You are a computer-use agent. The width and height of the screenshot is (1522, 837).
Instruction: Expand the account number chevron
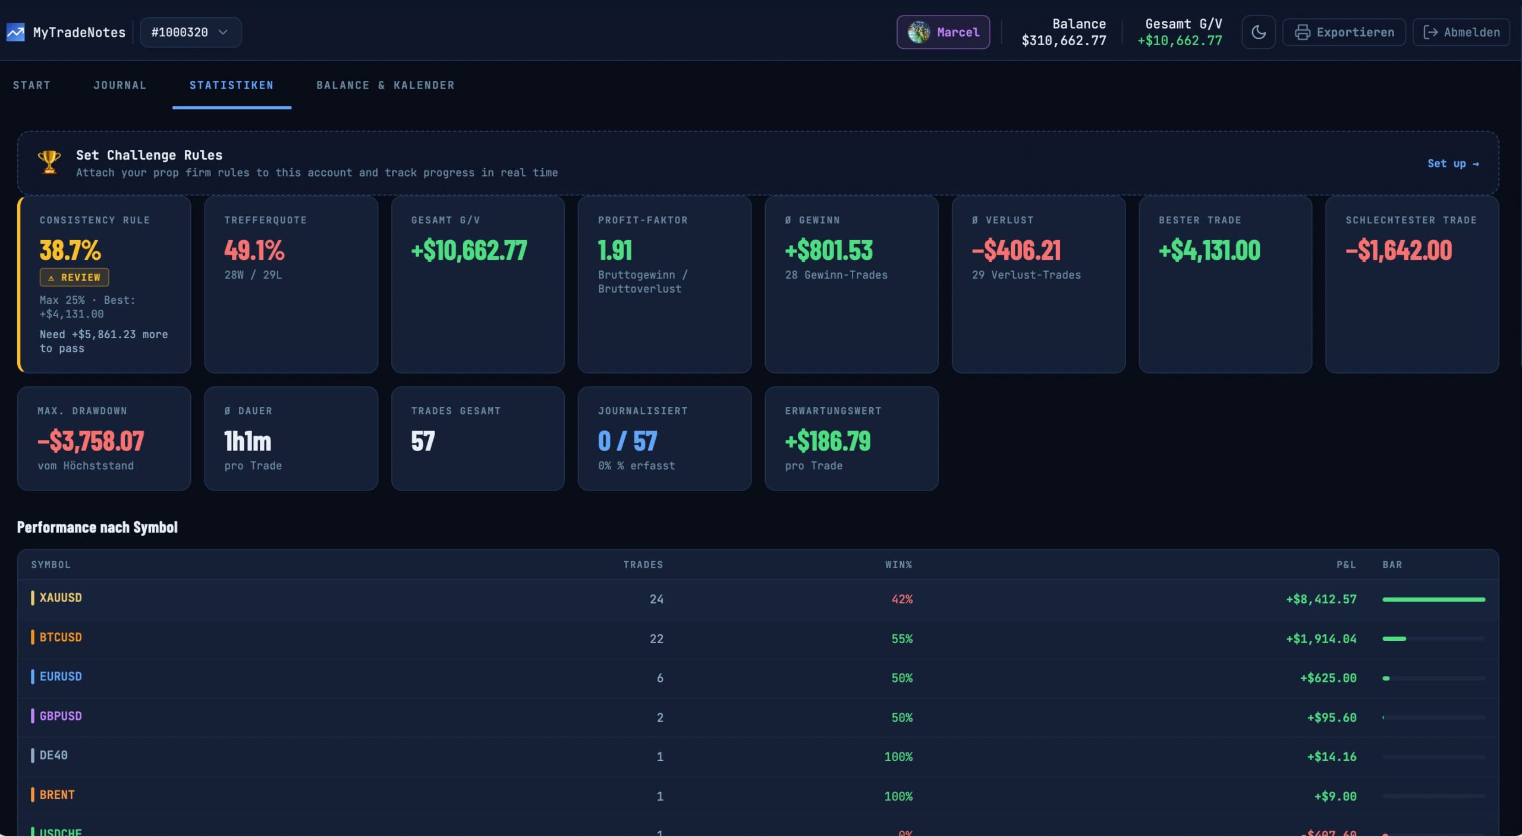point(223,32)
